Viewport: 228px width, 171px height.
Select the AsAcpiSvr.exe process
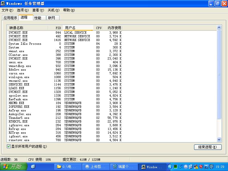pos(65,114)
